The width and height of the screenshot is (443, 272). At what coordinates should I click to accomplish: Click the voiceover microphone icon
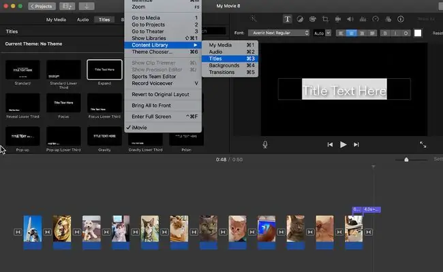tap(265, 145)
